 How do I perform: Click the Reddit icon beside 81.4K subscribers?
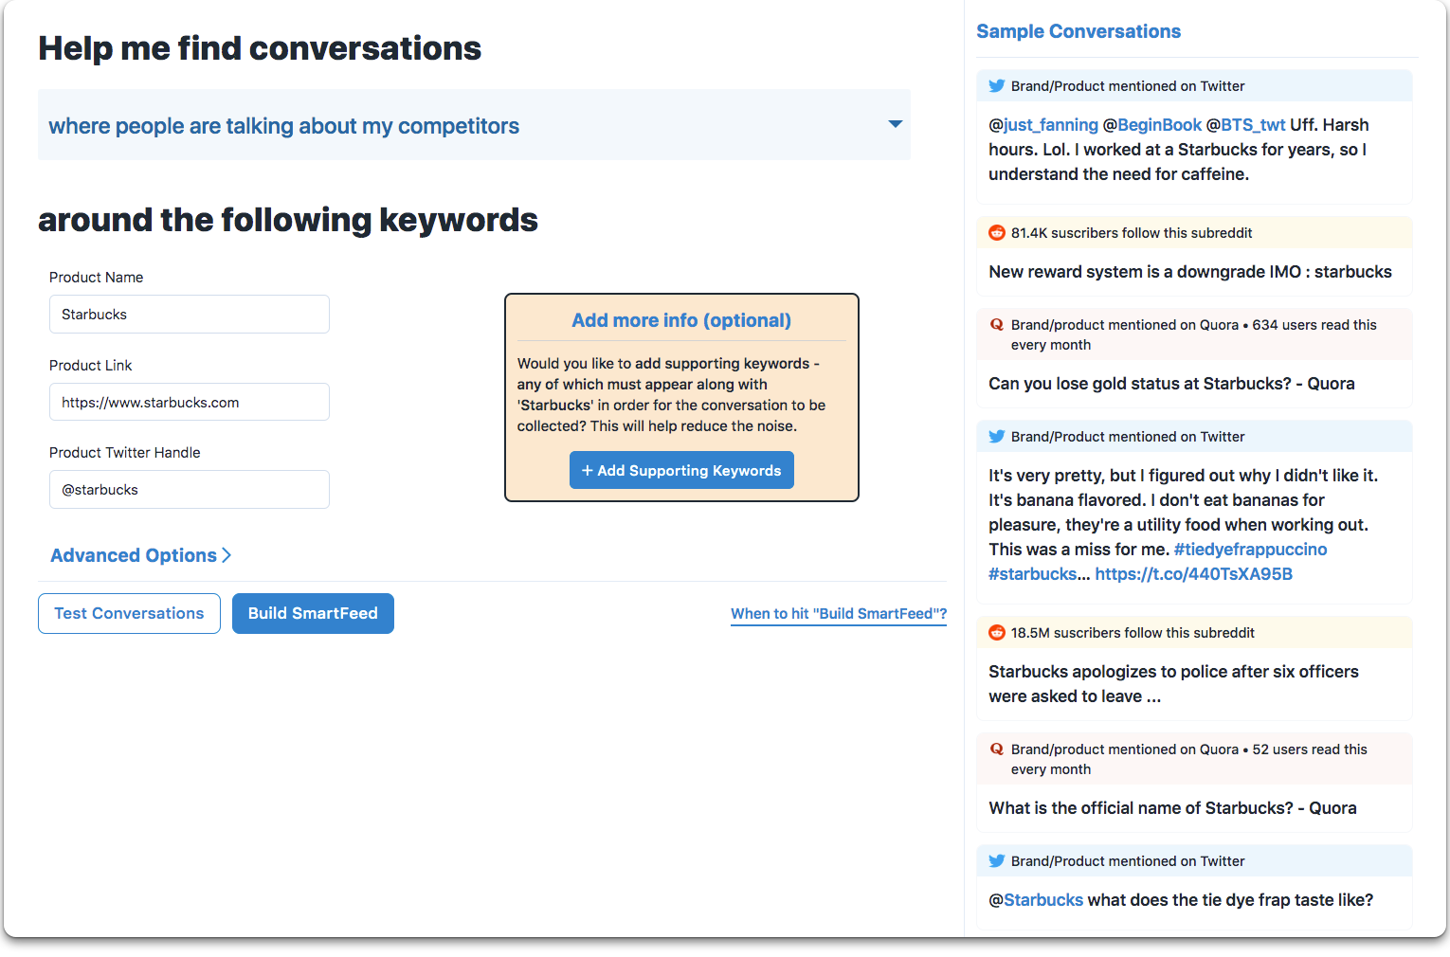coord(997,233)
